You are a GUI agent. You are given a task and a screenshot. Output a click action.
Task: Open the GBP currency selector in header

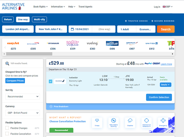click(168, 7)
